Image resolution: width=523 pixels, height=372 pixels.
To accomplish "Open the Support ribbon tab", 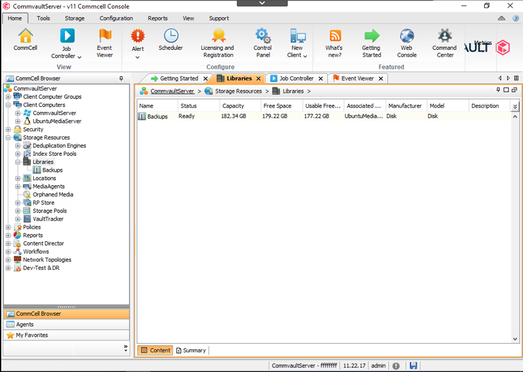I will click(x=219, y=18).
